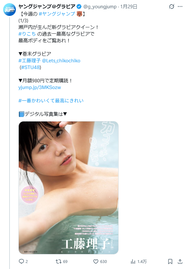Open the #ヤングジャンプ hashtag
This screenshot has width=186, height=269.
point(57,14)
